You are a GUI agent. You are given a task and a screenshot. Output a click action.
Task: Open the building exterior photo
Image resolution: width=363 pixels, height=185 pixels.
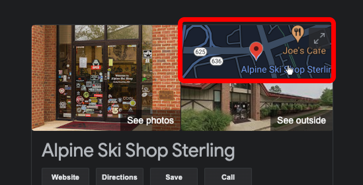click(x=257, y=107)
